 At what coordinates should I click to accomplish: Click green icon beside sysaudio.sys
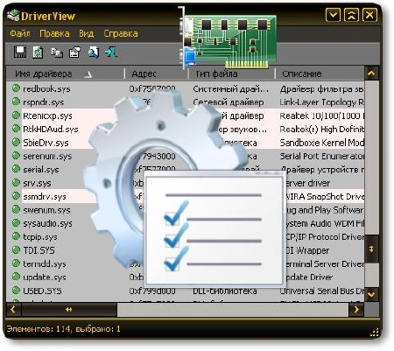point(16,223)
